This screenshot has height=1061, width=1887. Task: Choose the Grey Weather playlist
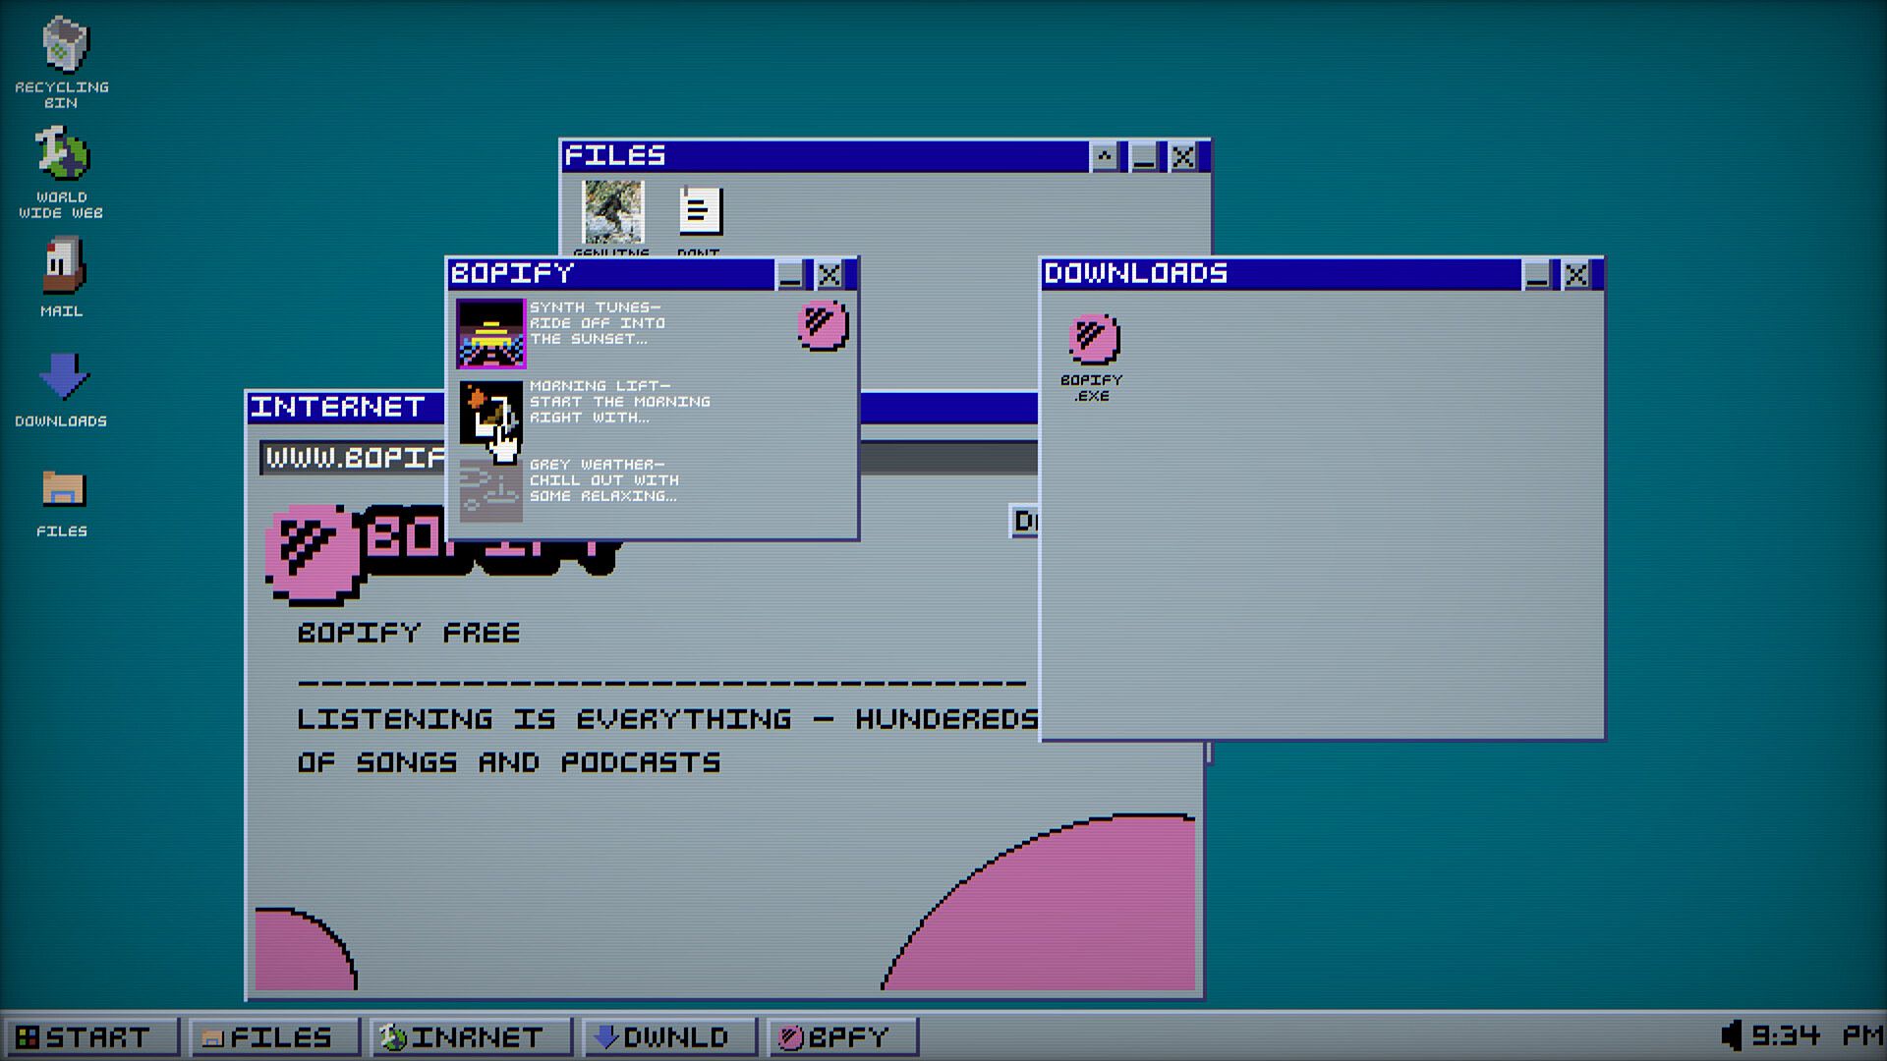point(490,489)
